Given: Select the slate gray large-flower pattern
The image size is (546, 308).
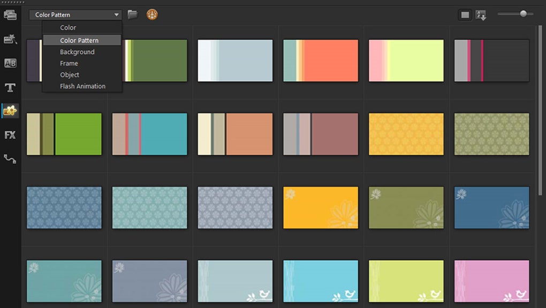Looking at the screenshot, I should click(x=149, y=281).
